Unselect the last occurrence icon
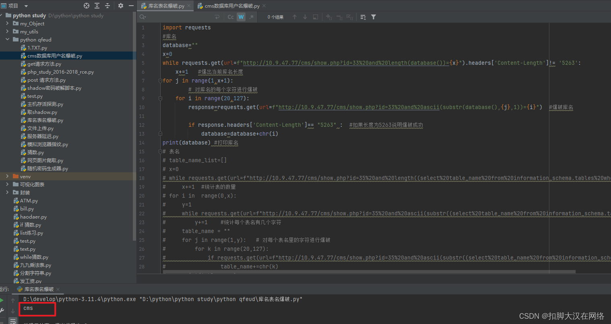The width and height of the screenshot is (611, 324). (339, 17)
